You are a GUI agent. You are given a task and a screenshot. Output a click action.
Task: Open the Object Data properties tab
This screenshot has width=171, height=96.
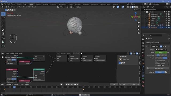click(x=143, y=79)
